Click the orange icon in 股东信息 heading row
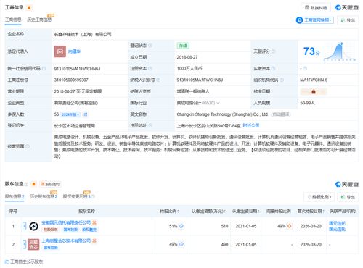This screenshot has width=363, height=268. (x=33, y=184)
